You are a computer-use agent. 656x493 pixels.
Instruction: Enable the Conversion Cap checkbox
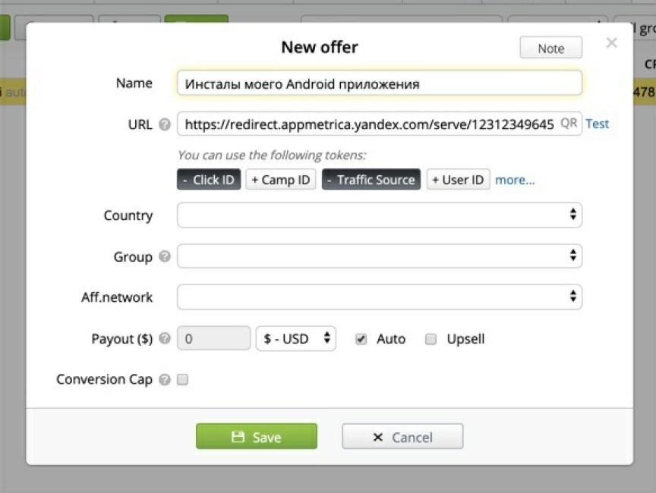click(182, 379)
